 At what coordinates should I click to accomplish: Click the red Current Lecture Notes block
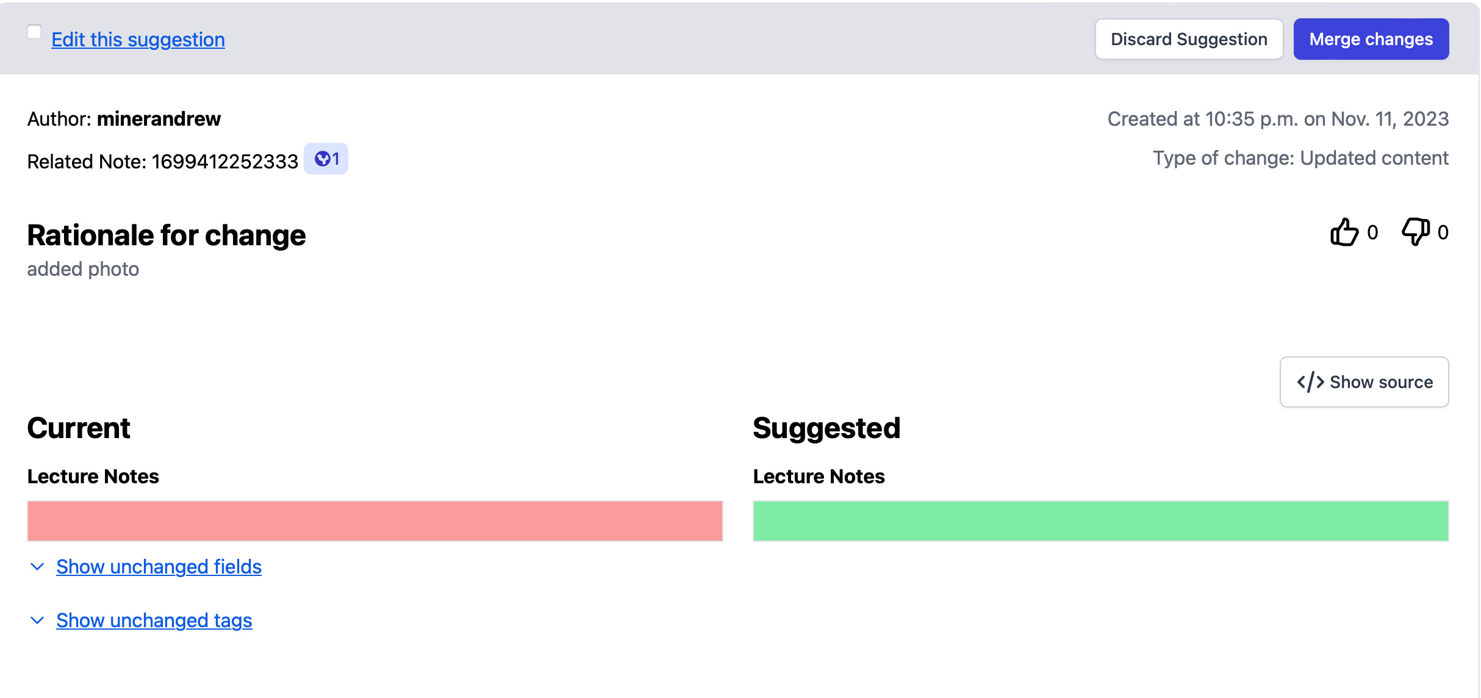click(x=375, y=521)
